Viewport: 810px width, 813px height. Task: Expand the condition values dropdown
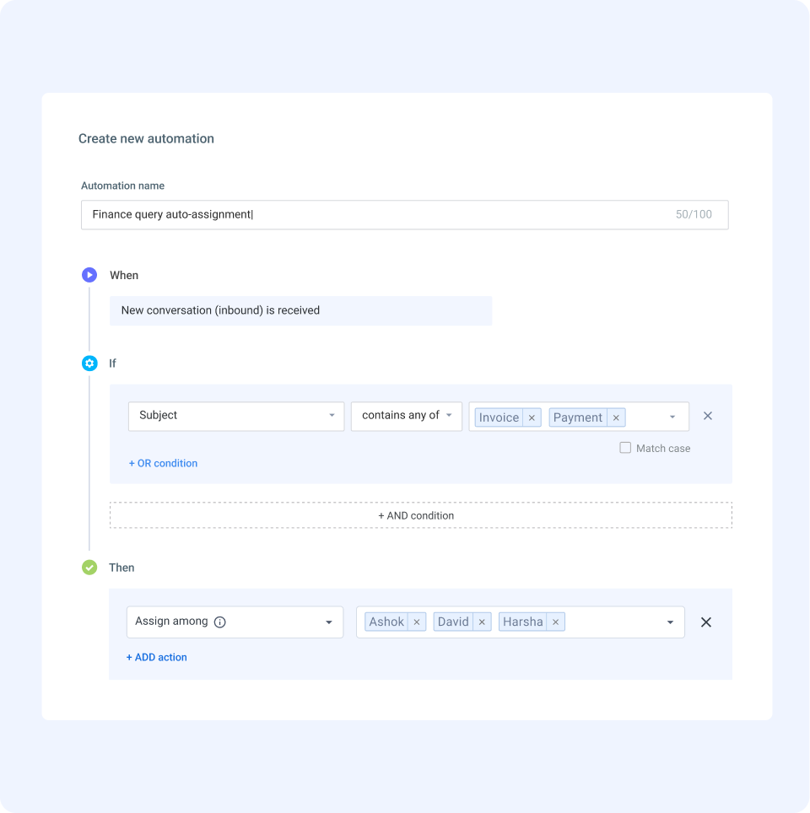click(x=672, y=417)
